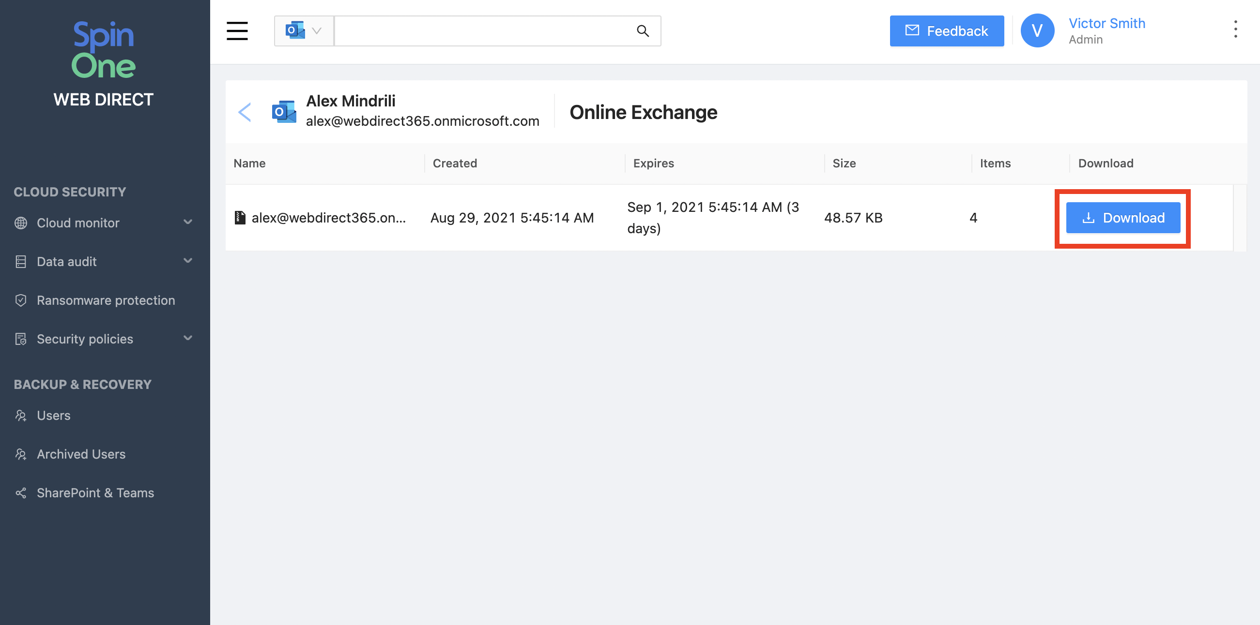Click the Ransomware protection shield icon
The image size is (1260, 625).
[20, 300]
